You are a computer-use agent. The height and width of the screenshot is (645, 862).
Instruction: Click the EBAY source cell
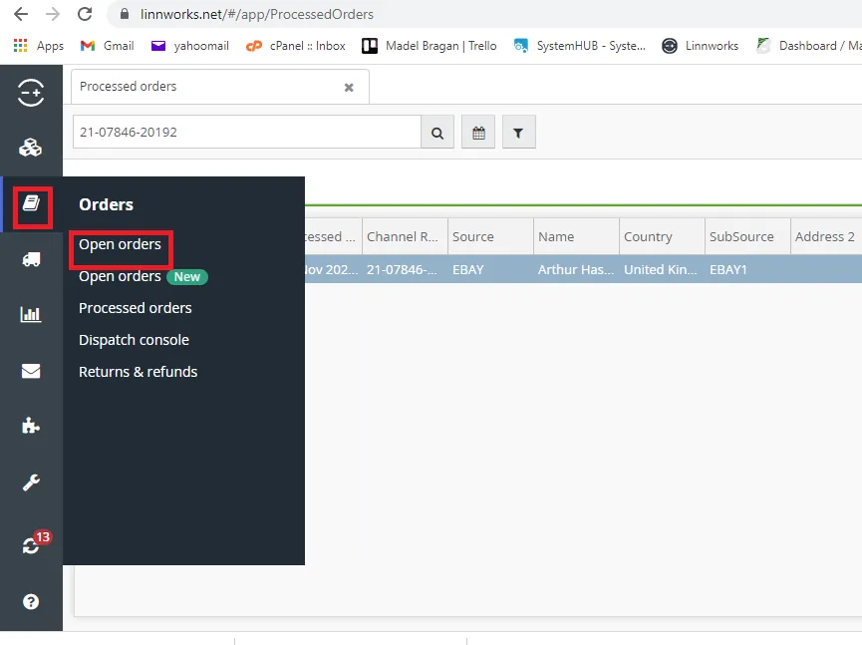click(490, 269)
